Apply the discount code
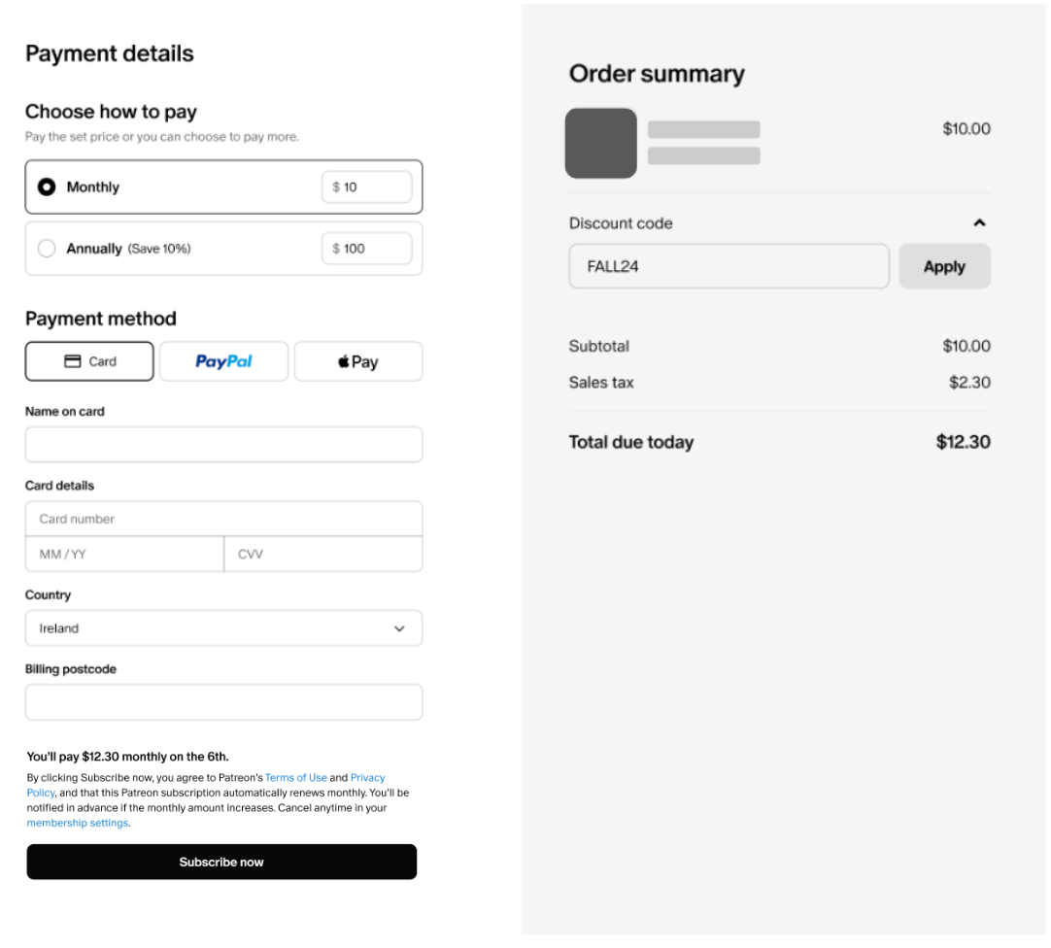The width and height of the screenshot is (1051, 948). tap(944, 267)
